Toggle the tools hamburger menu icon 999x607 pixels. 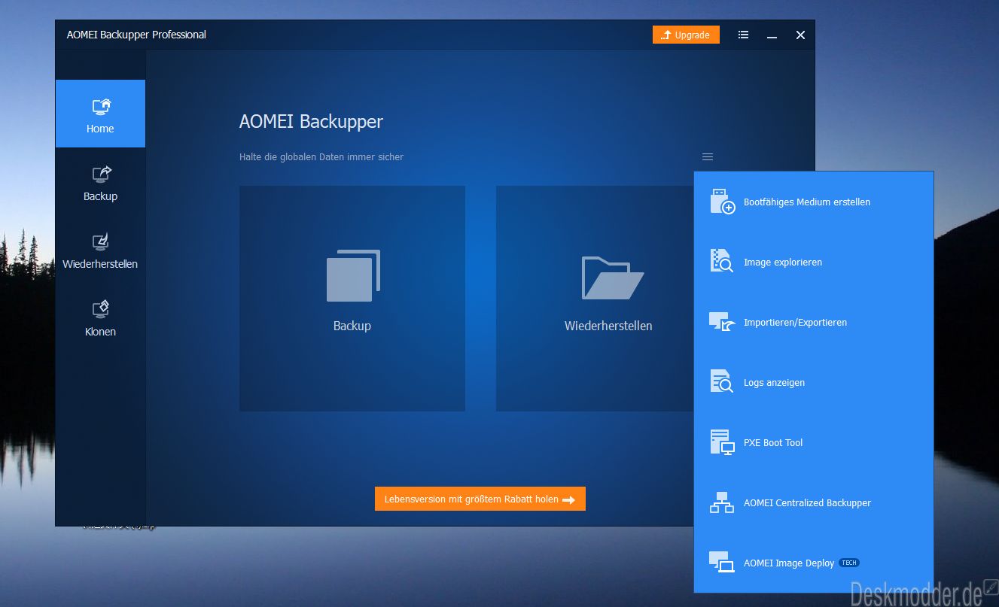tap(707, 157)
